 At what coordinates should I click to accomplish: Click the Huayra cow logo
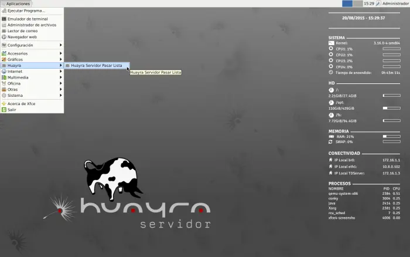pyautogui.click(x=112, y=178)
